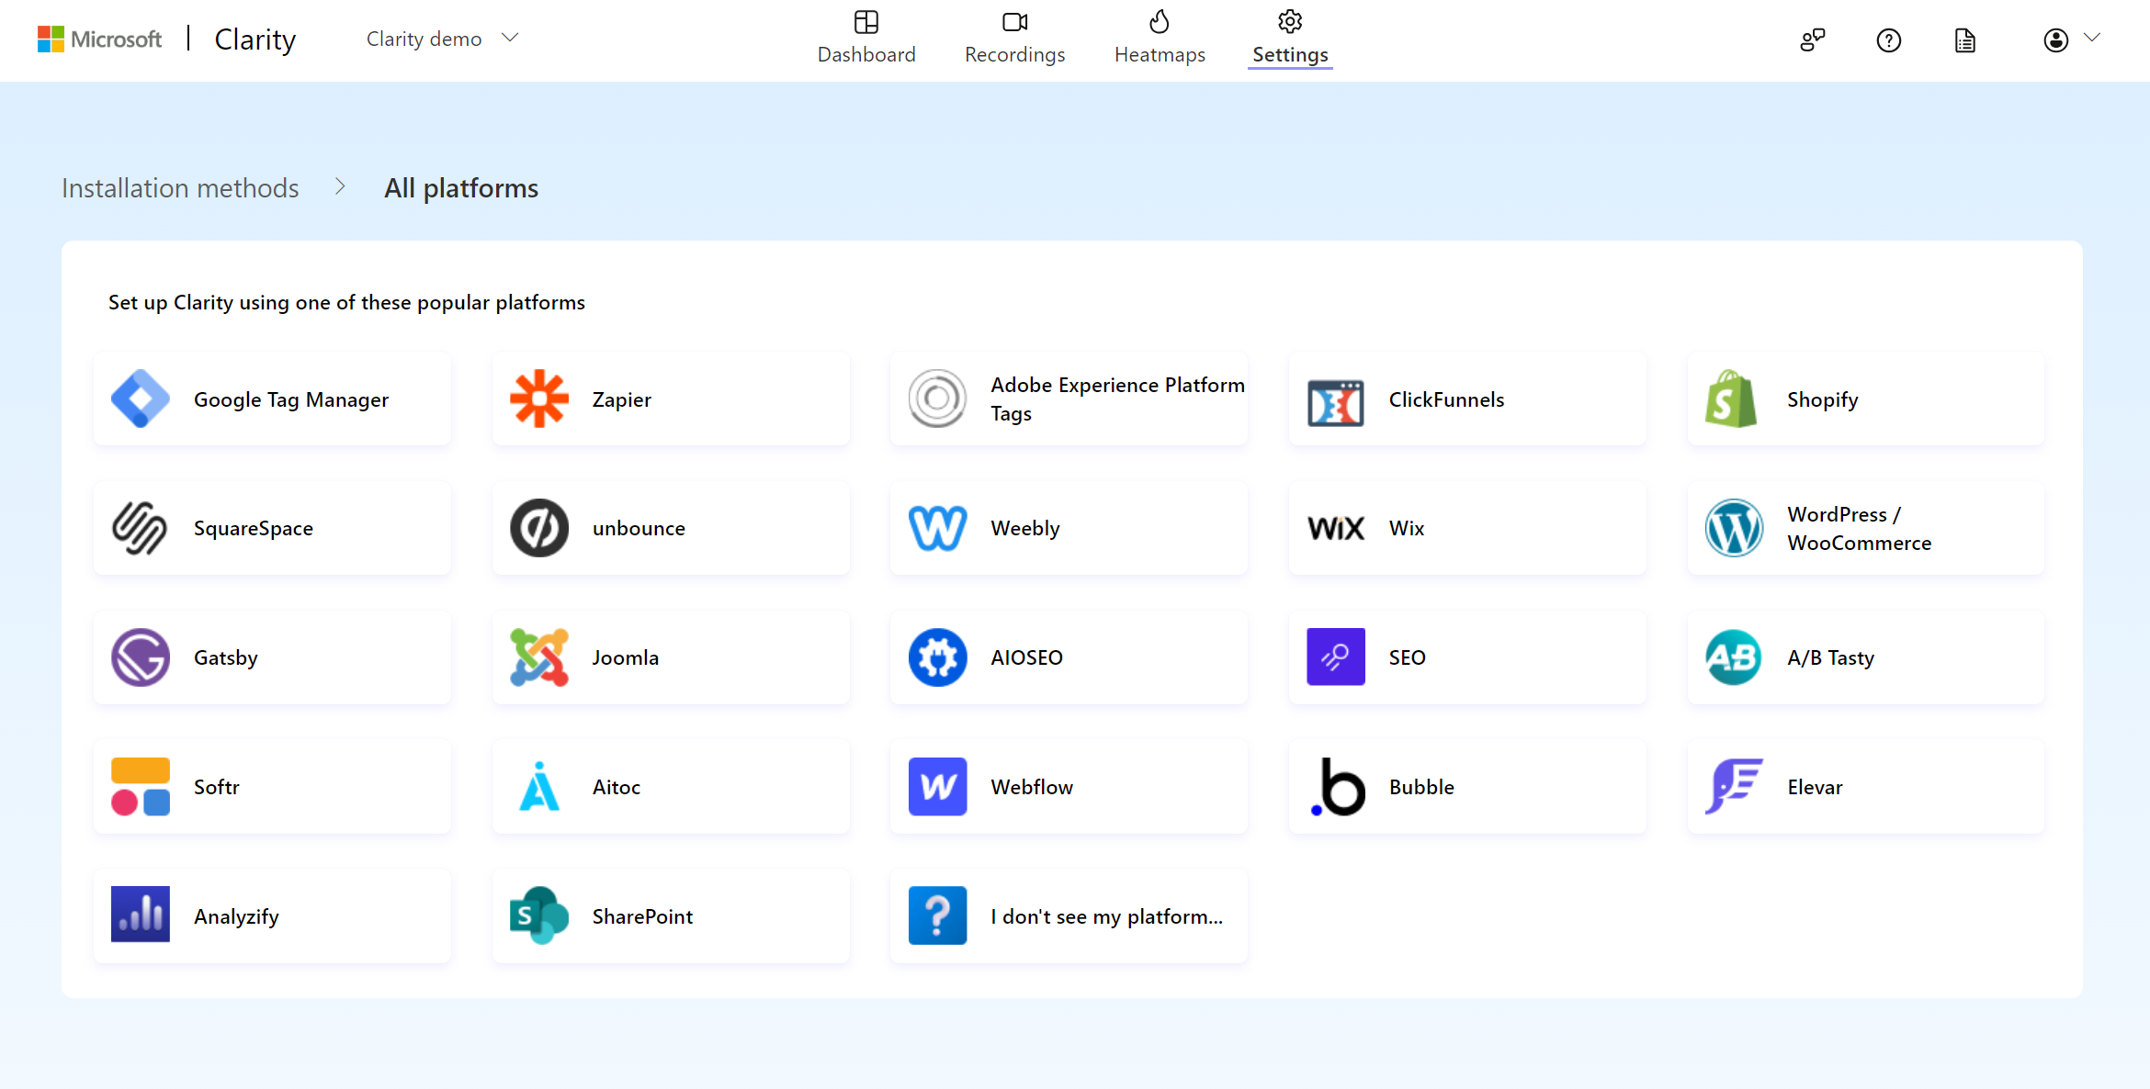Screen dimensions: 2150x1089
Task: Choose the Analyzify platform label
Action: (236, 916)
